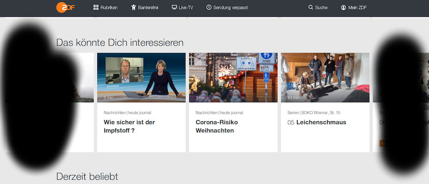The height and width of the screenshot is (184, 429).
Task: Open 'Leichenschmaus' episode title
Action: pyautogui.click(x=321, y=122)
